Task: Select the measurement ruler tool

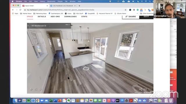Action: (x=40, y=89)
